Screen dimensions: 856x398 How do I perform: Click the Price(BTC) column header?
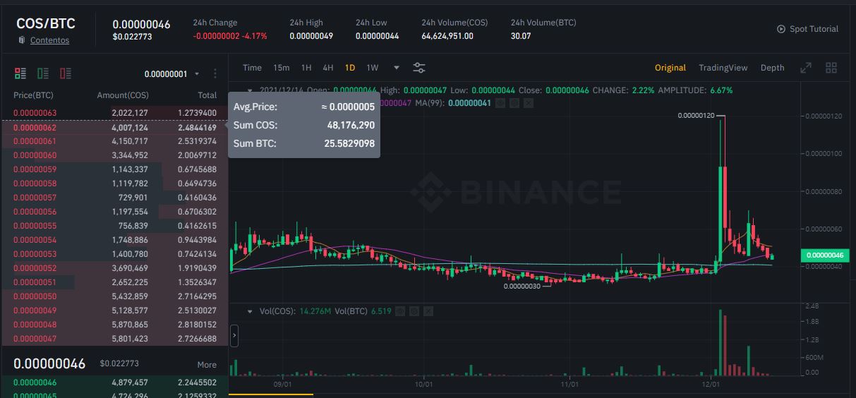point(33,95)
